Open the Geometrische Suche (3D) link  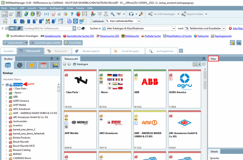(x=80, y=36)
